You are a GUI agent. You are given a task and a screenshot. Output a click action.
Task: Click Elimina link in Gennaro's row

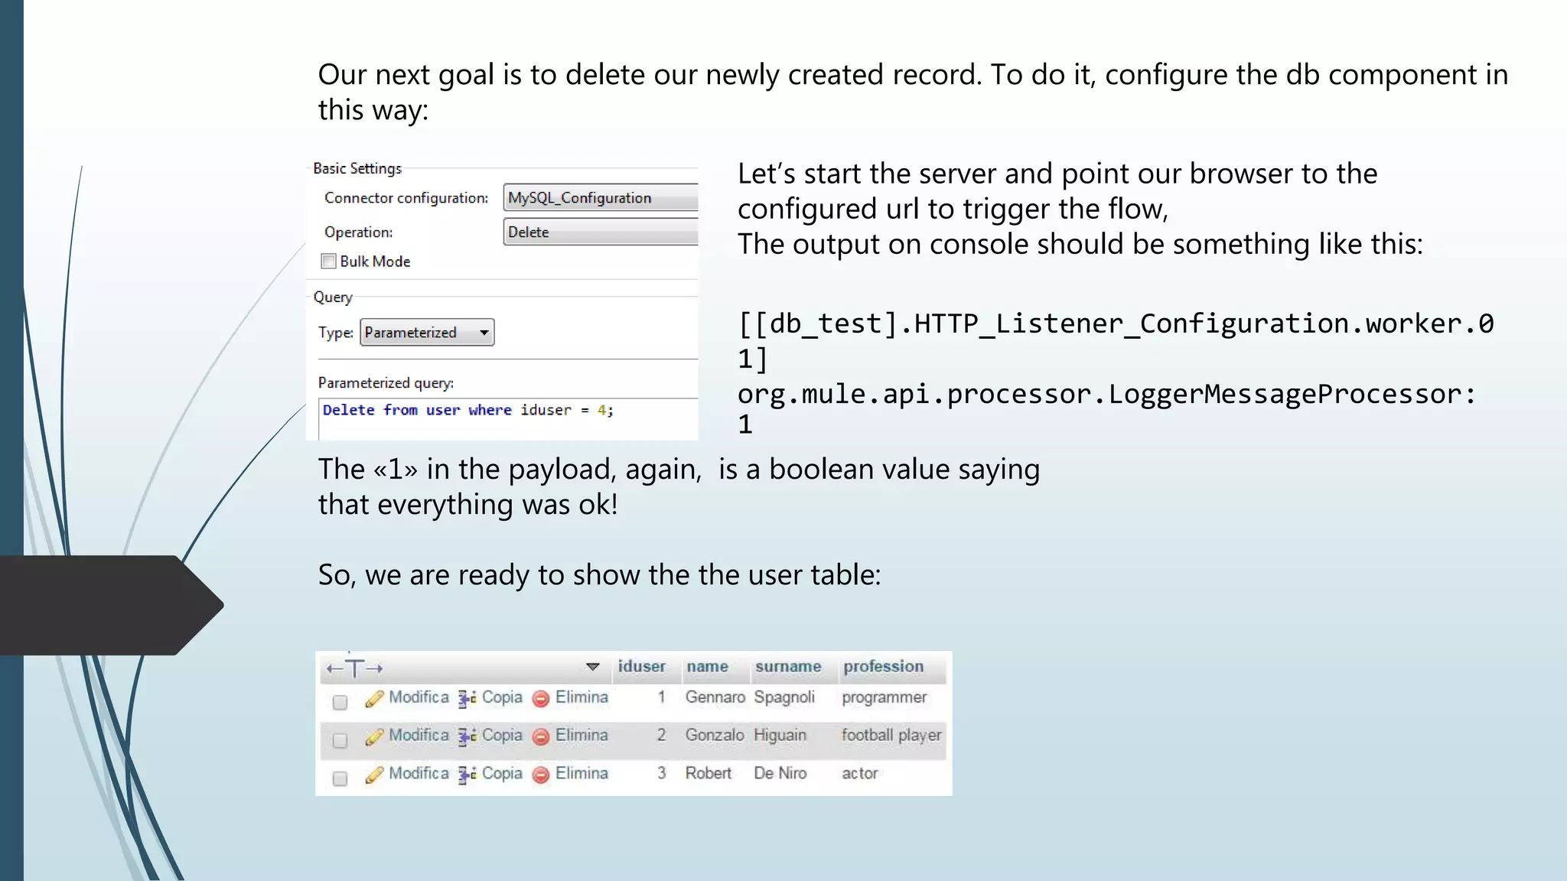(x=582, y=697)
